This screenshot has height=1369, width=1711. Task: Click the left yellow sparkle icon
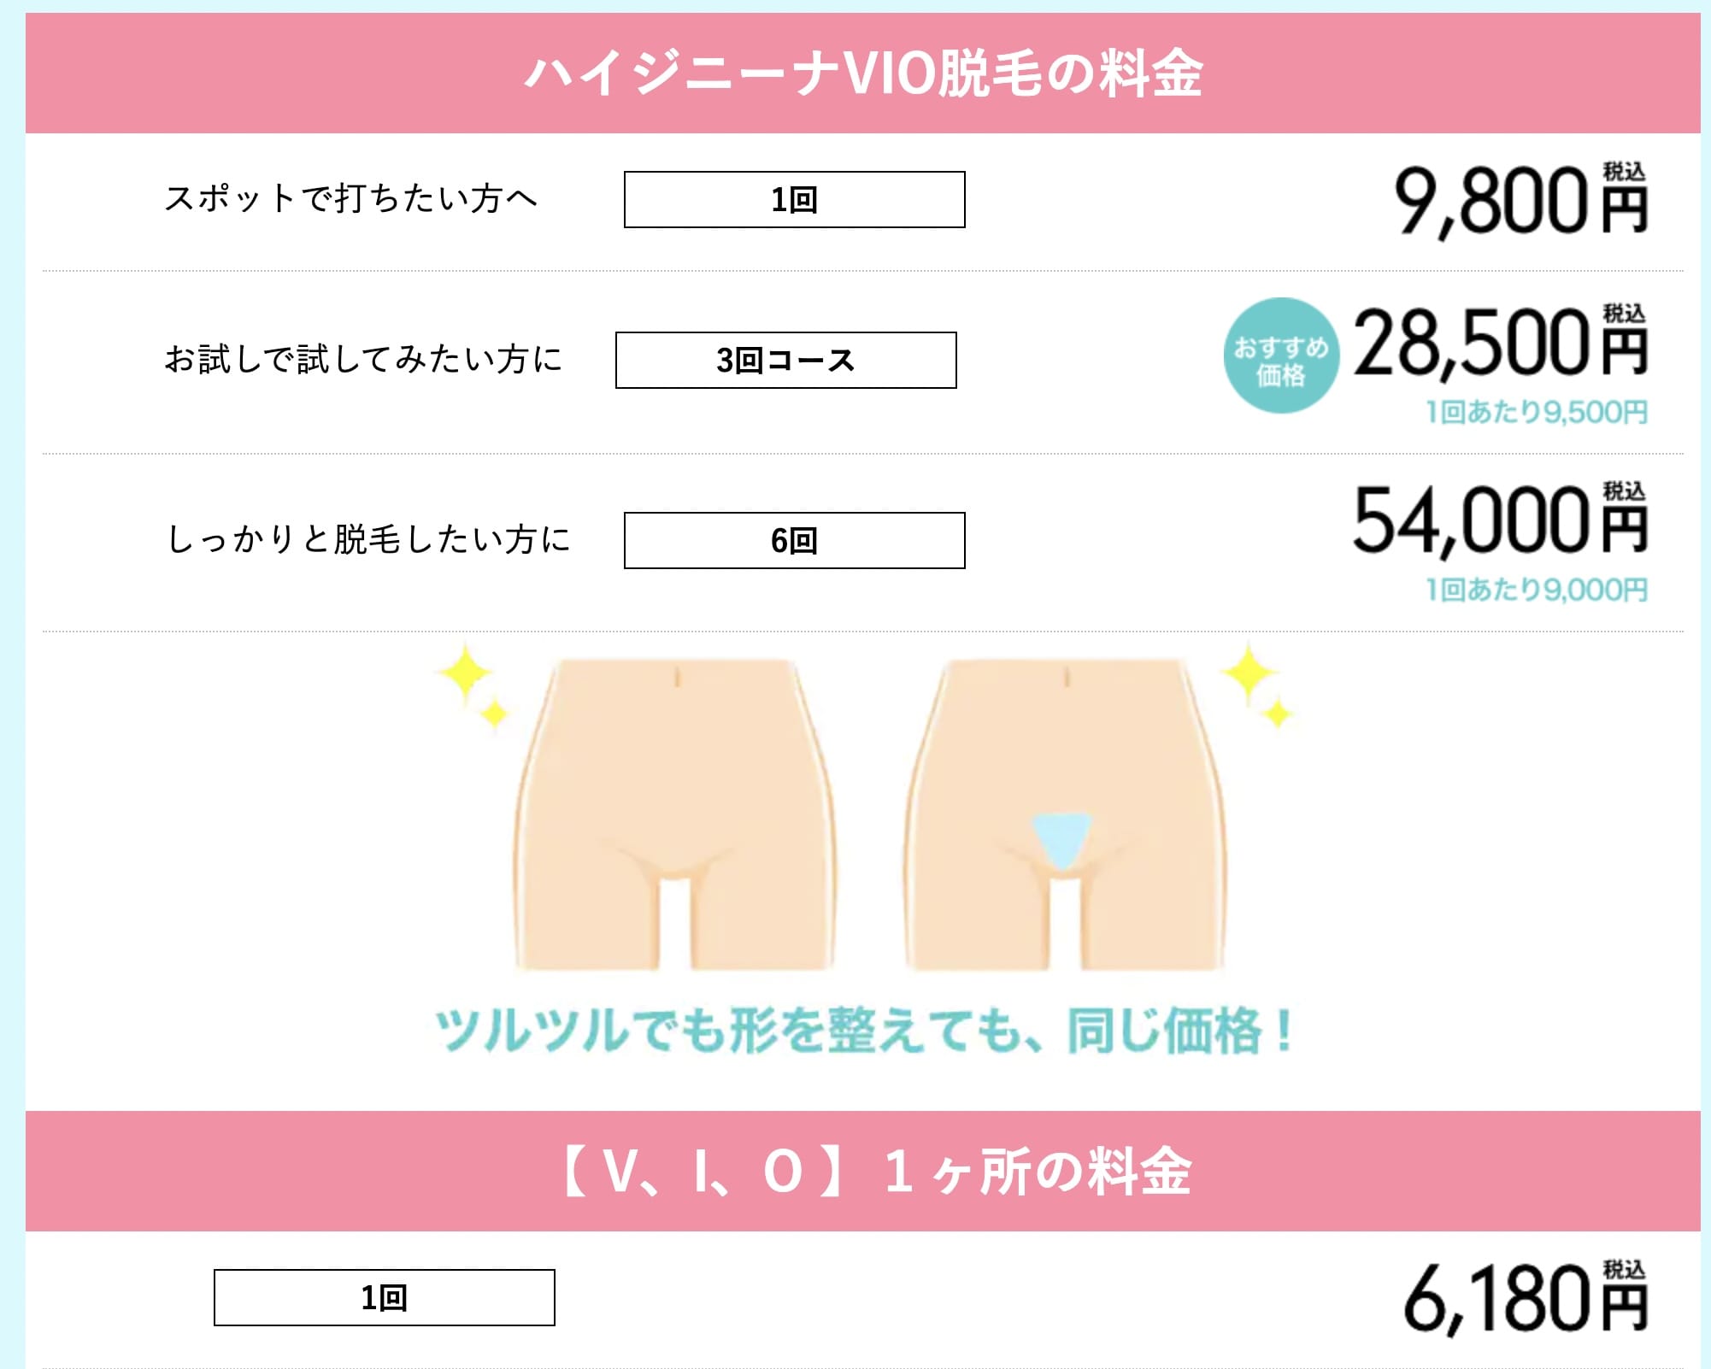472,684
